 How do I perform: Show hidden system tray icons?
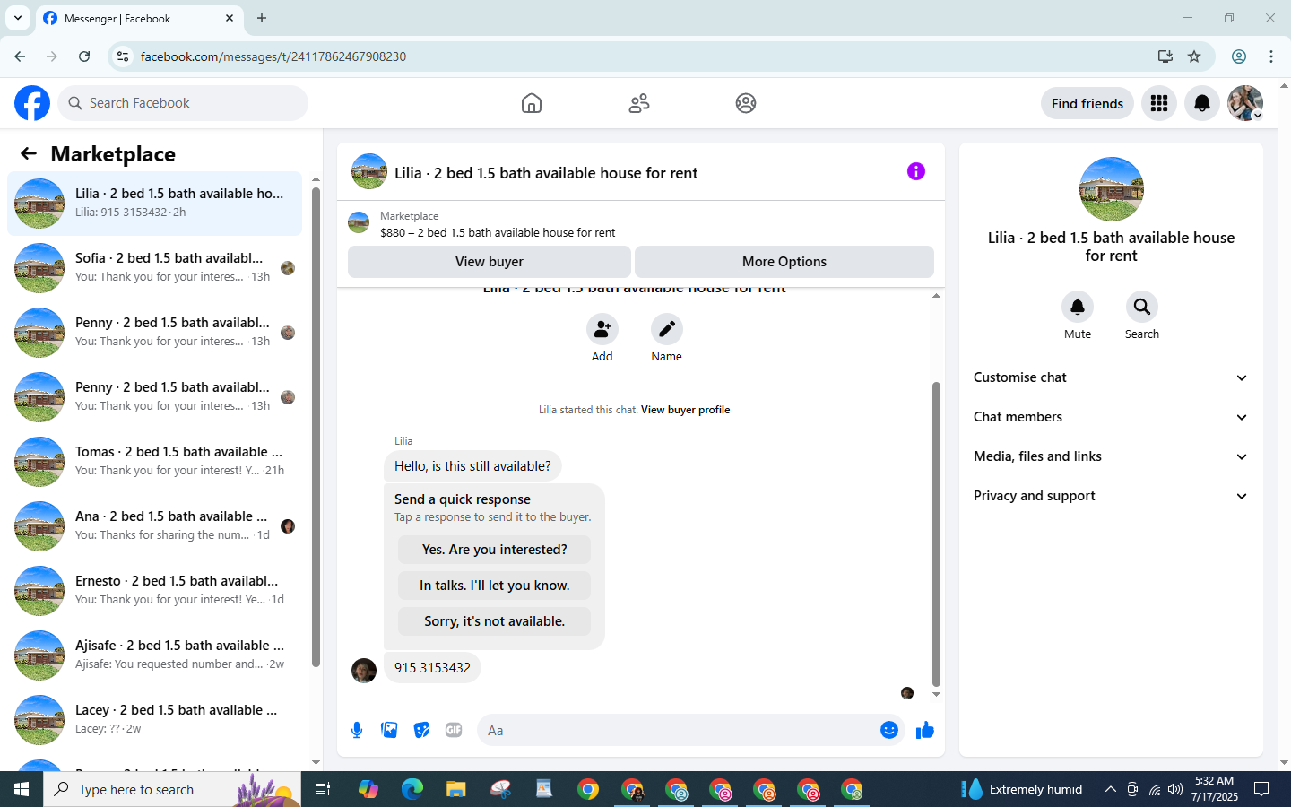(1110, 789)
